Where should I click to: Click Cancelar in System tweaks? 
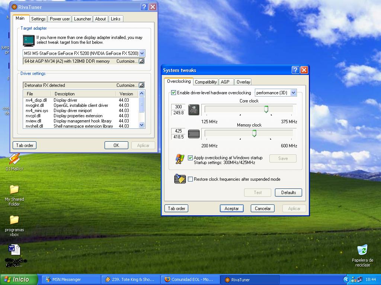tap(263, 209)
